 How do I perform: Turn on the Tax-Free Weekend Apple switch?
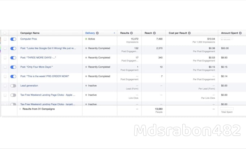[x=13, y=95]
